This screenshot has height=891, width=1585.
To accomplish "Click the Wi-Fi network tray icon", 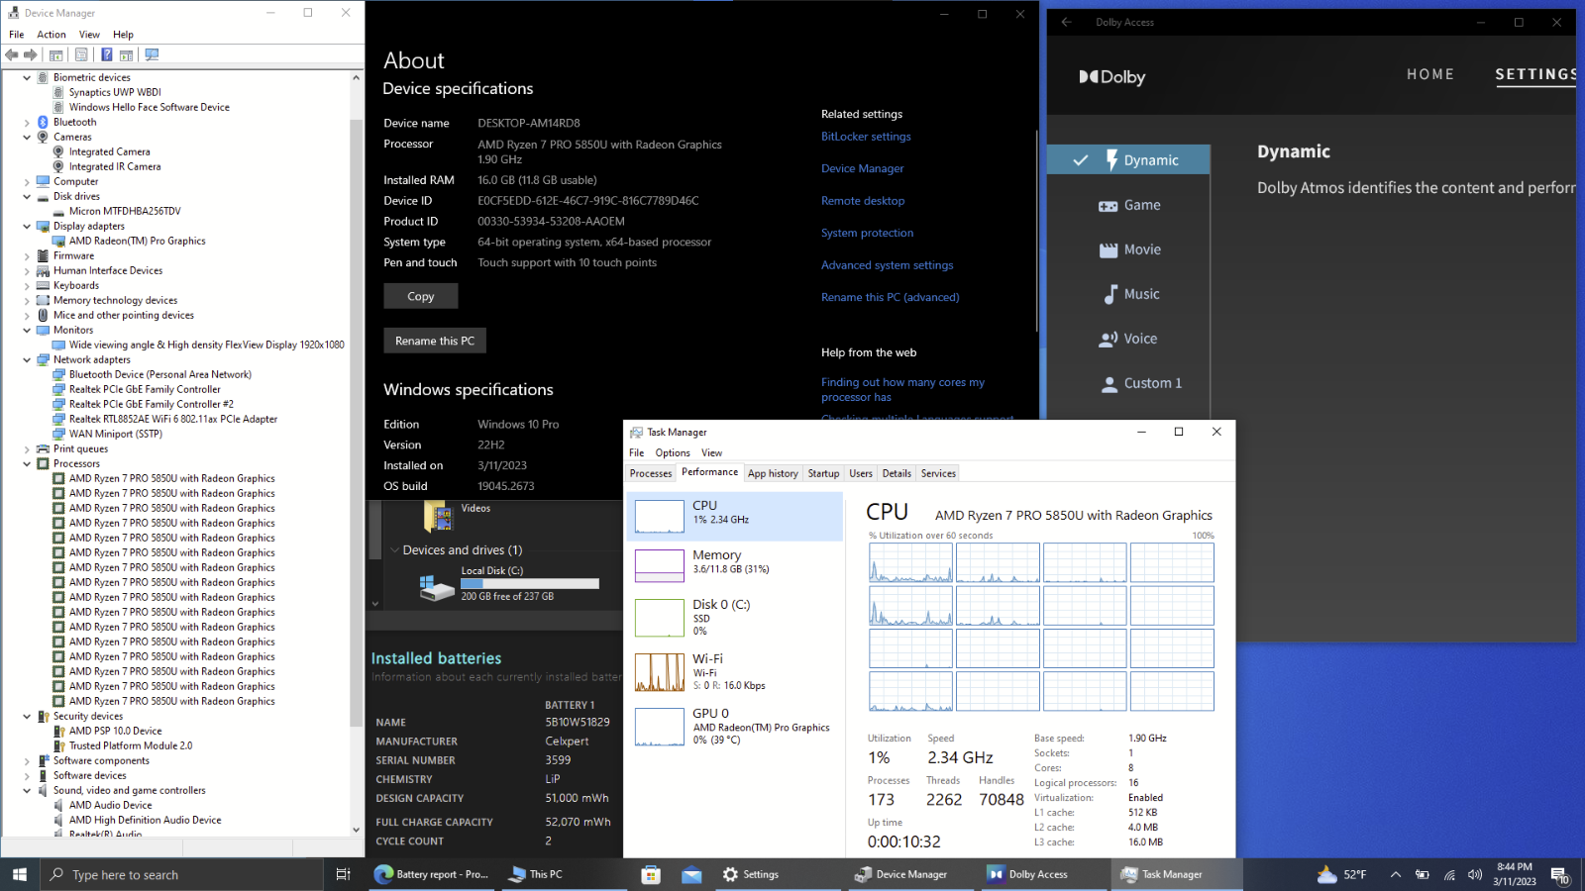I will point(1449,874).
